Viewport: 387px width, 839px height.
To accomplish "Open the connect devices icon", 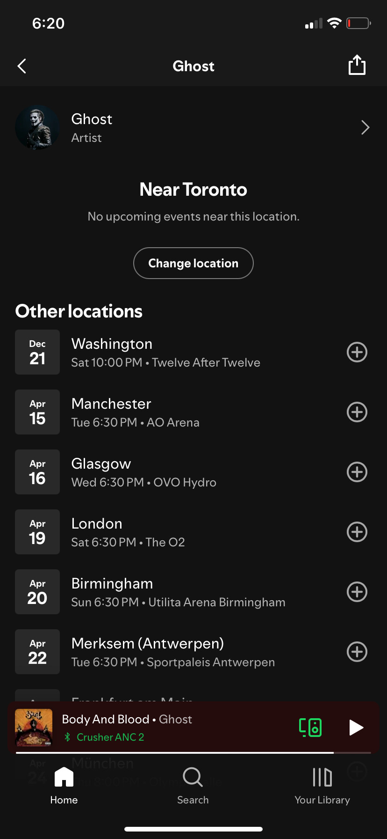I will tap(310, 728).
